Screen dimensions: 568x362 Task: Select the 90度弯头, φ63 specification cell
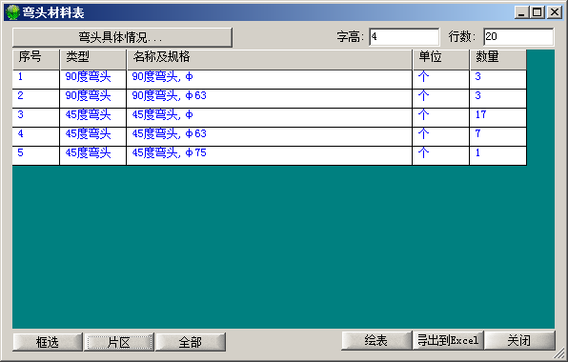(269, 98)
